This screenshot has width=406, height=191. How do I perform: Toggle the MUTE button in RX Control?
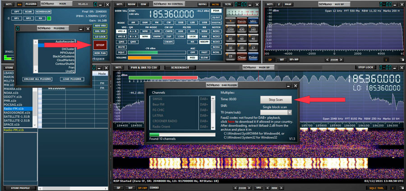pos(121,47)
